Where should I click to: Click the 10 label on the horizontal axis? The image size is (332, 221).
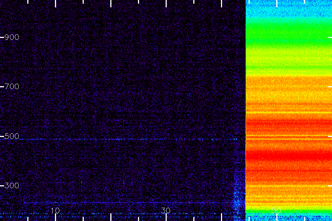(55, 210)
